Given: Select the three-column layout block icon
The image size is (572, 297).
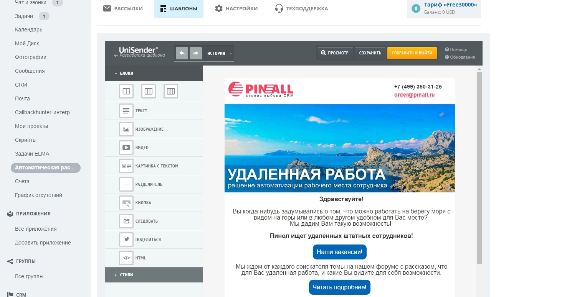Looking at the screenshot, I should (x=149, y=91).
